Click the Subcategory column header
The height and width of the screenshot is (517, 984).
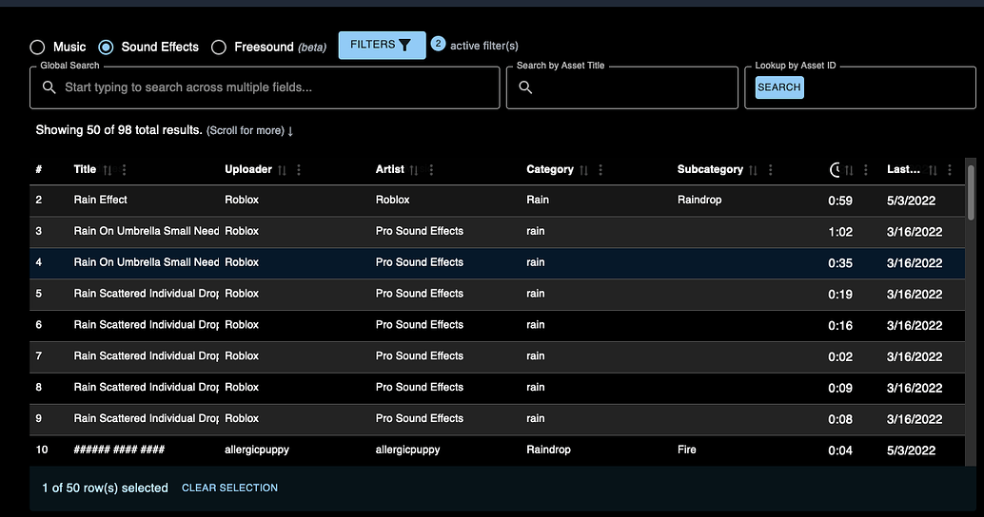(710, 169)
